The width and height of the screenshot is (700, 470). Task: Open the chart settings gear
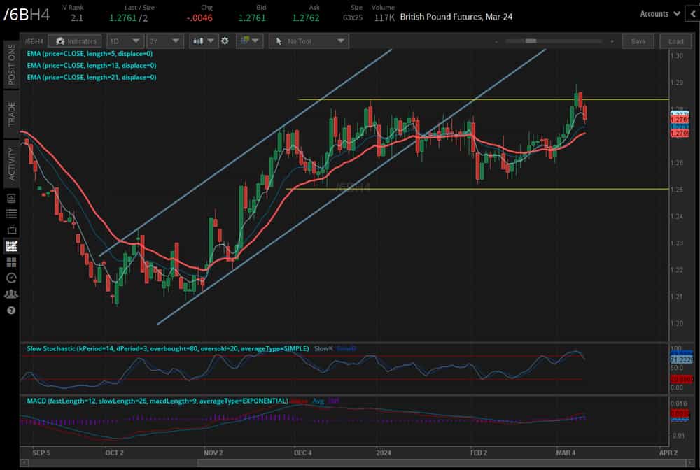(225, 41)
